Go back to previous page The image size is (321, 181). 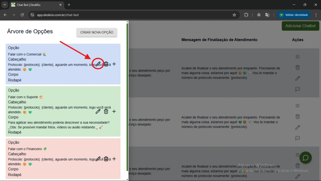5,15
